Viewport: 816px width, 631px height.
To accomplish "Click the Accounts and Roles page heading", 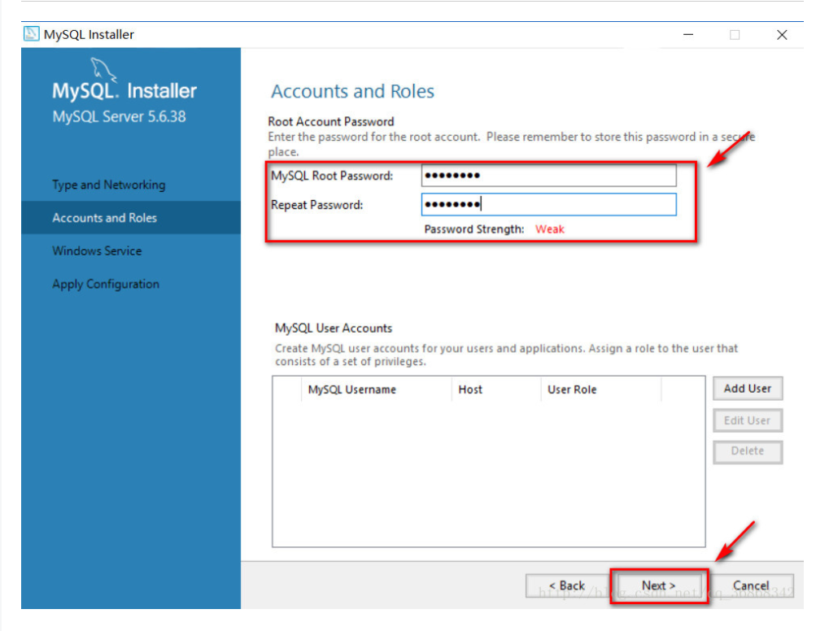I will [x=353, y=91].
